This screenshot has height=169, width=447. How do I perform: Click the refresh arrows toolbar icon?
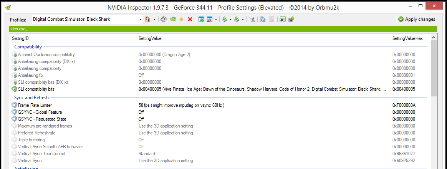click(x=163, y=19)
